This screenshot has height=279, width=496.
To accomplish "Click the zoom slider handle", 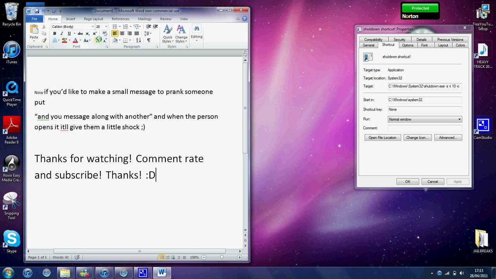I will click(222, 257).
